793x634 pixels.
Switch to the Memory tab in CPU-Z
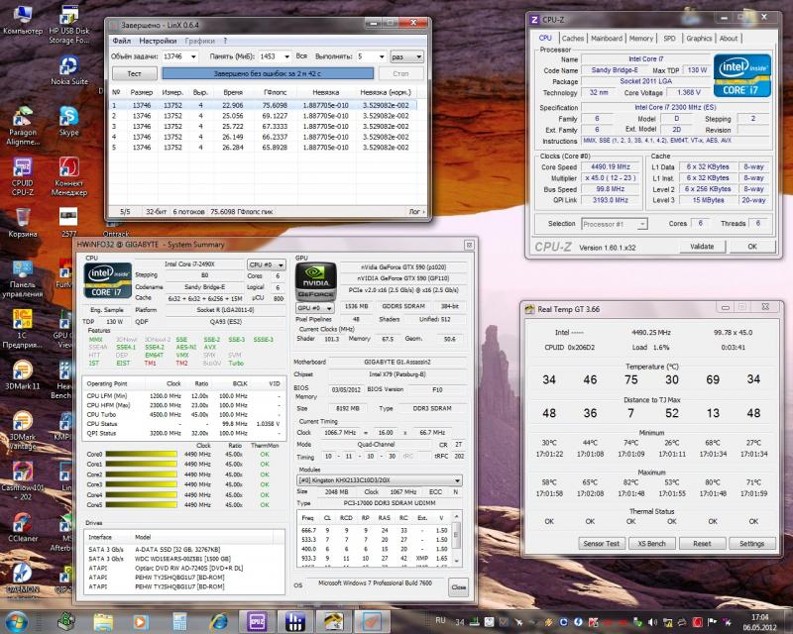[640, 38]
